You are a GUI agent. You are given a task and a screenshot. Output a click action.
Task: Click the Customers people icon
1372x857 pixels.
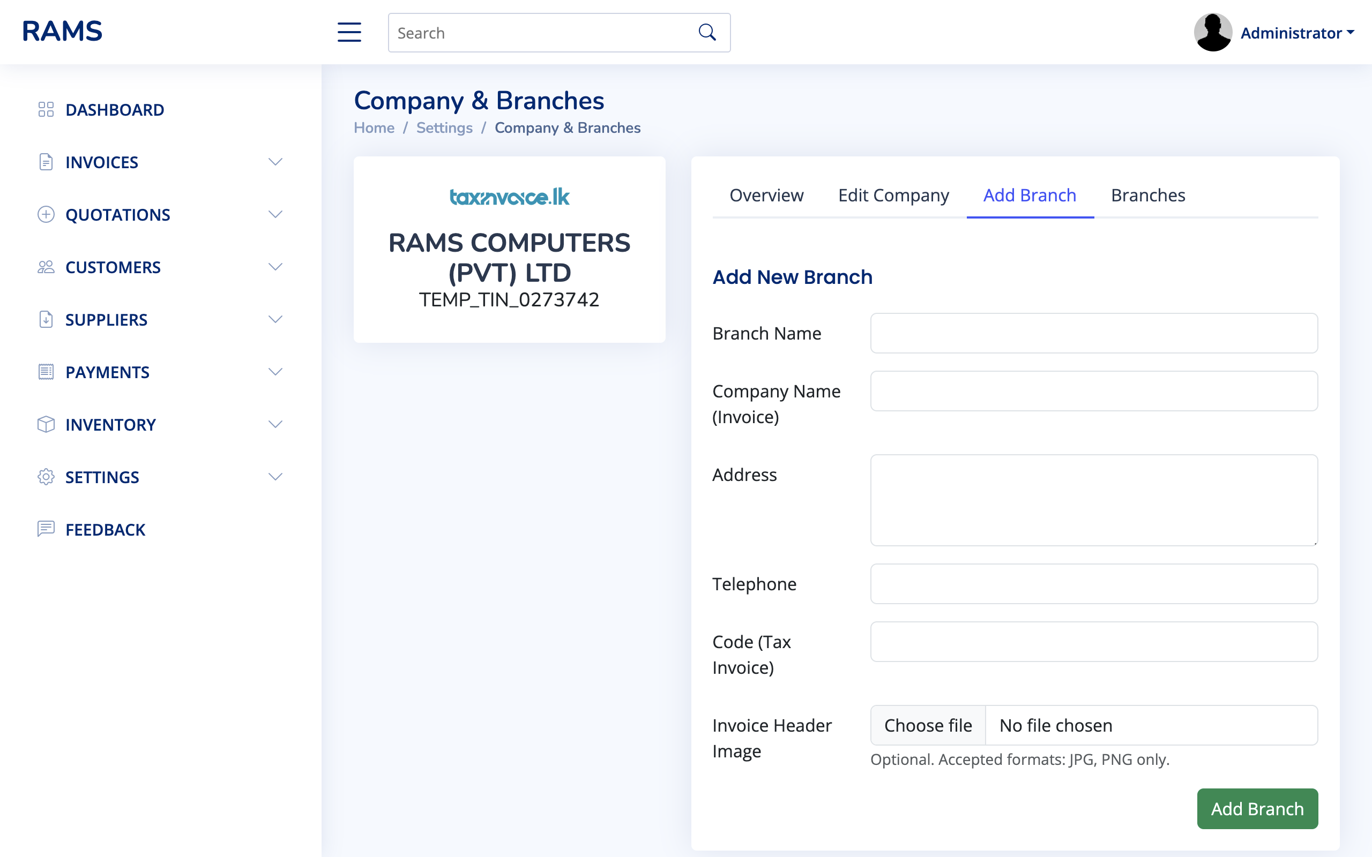tap(46, 266)
